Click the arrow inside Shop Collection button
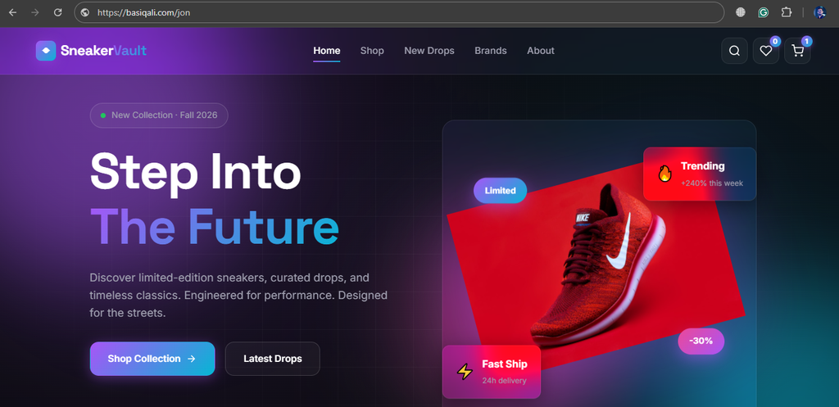839x407 pixels. point(192,359)
